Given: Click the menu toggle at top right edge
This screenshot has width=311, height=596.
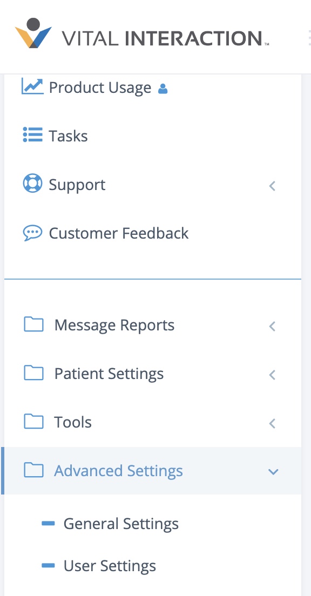Looking at the screenshot, I should click(x=309, y=38).
